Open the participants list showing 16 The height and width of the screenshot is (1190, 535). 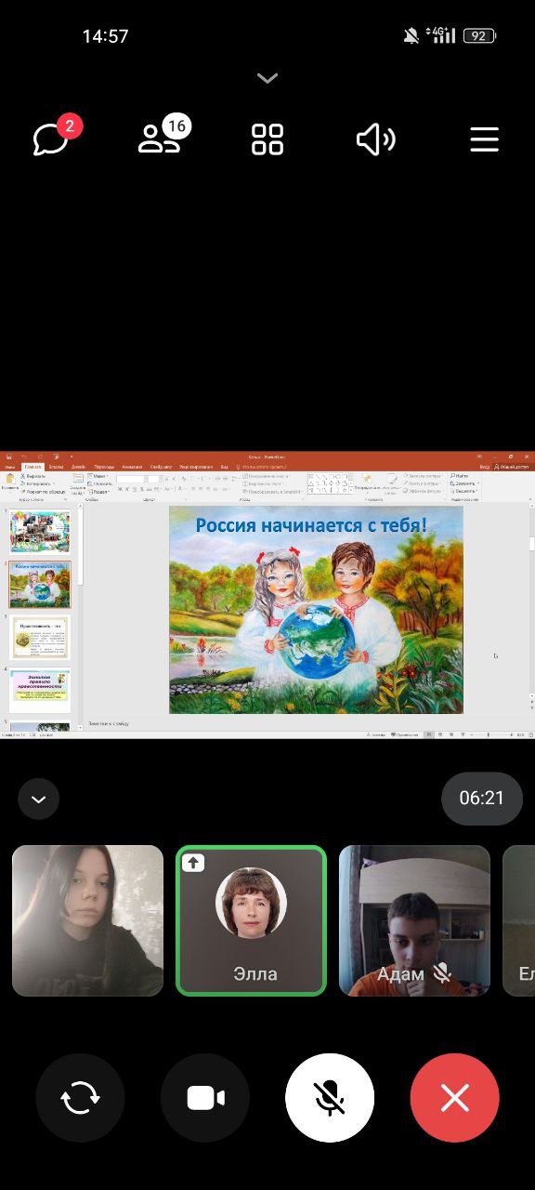point(163,136)
